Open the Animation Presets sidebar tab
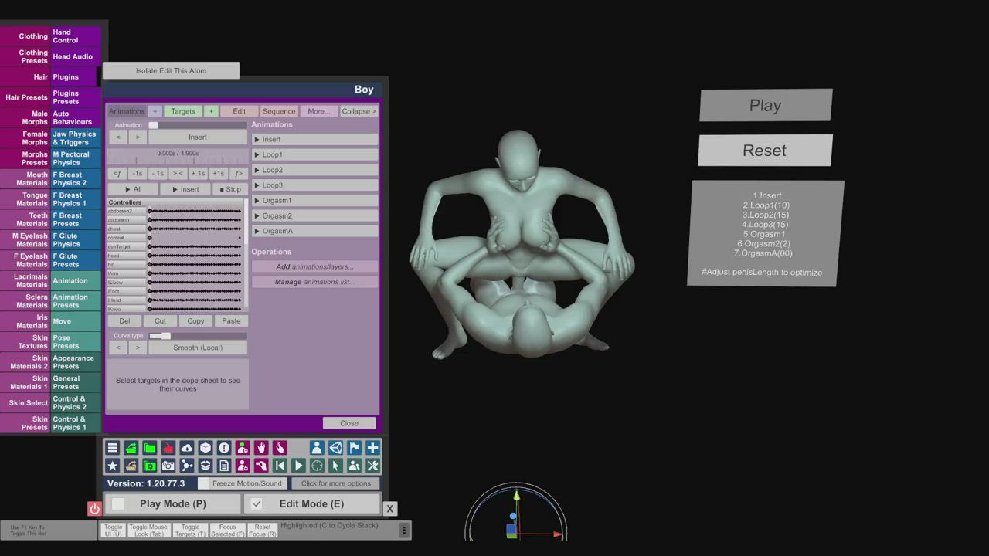Screen dimensions: 989x556 (x=76, y=301)
